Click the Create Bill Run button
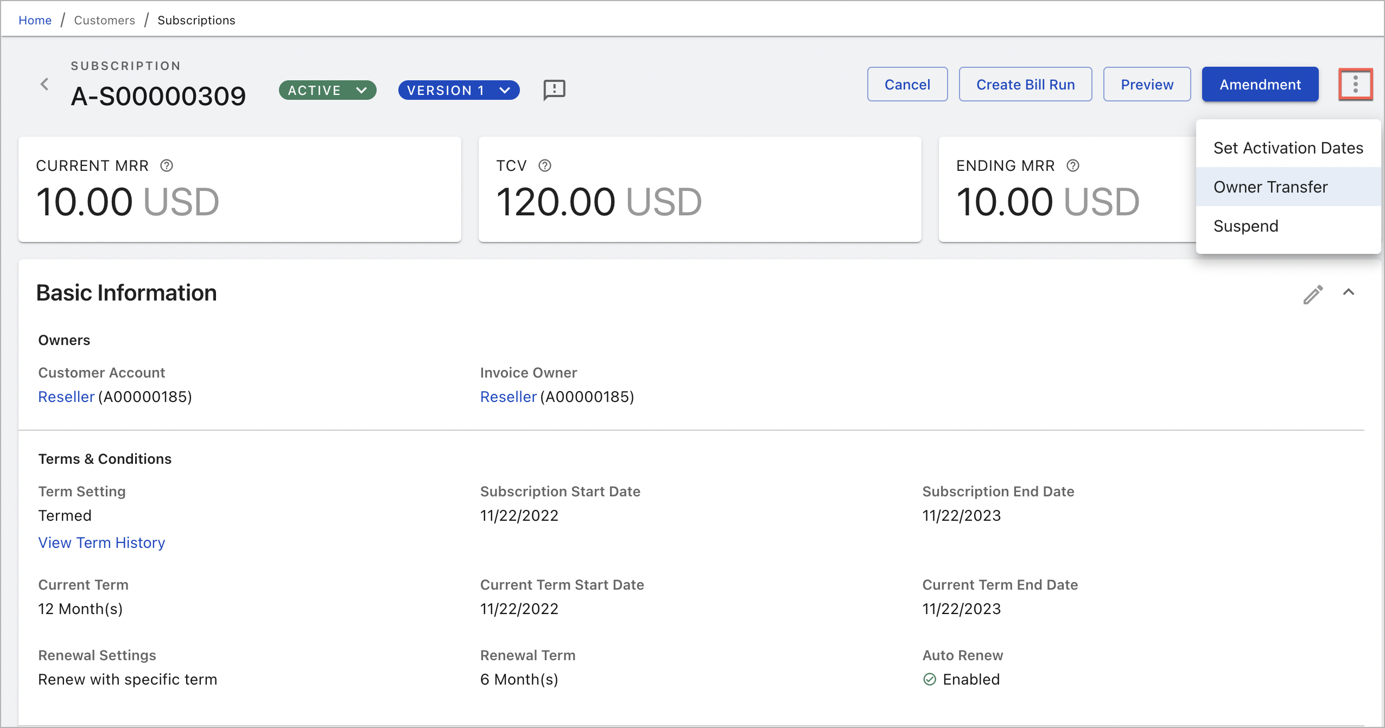Screen dimensions: 1385x728 click(x=1025, y=85)
